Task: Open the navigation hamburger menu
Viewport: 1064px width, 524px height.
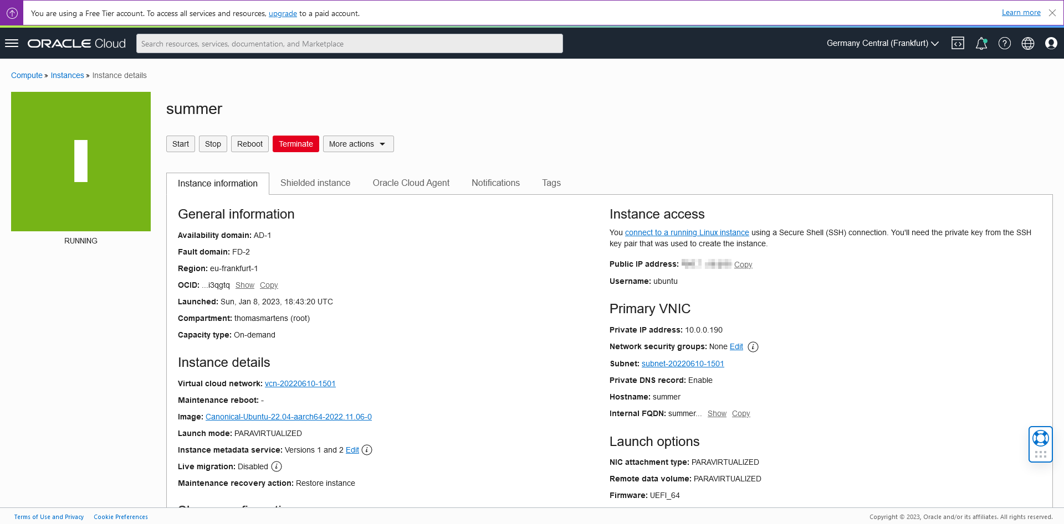Action: pos(12,43)
